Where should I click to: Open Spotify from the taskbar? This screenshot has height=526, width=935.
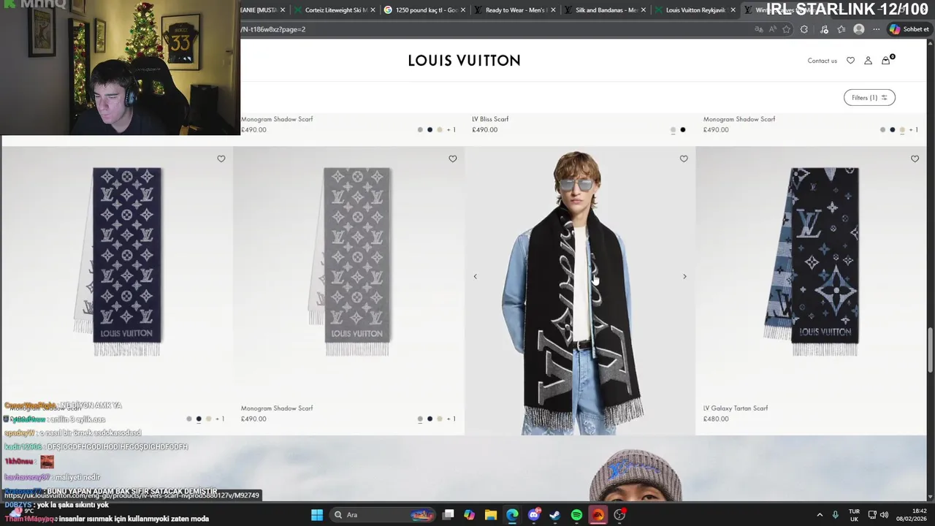click(576, 515)
